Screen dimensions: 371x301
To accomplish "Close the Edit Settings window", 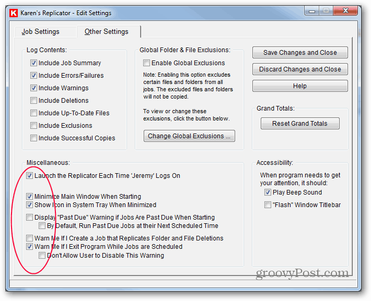I will pos(345,10).
